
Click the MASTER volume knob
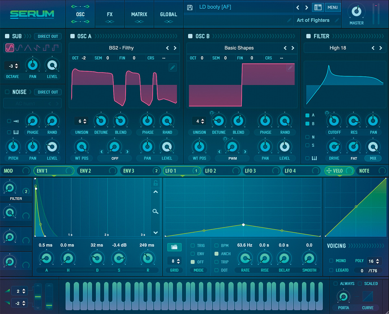(x=356, y=12)
